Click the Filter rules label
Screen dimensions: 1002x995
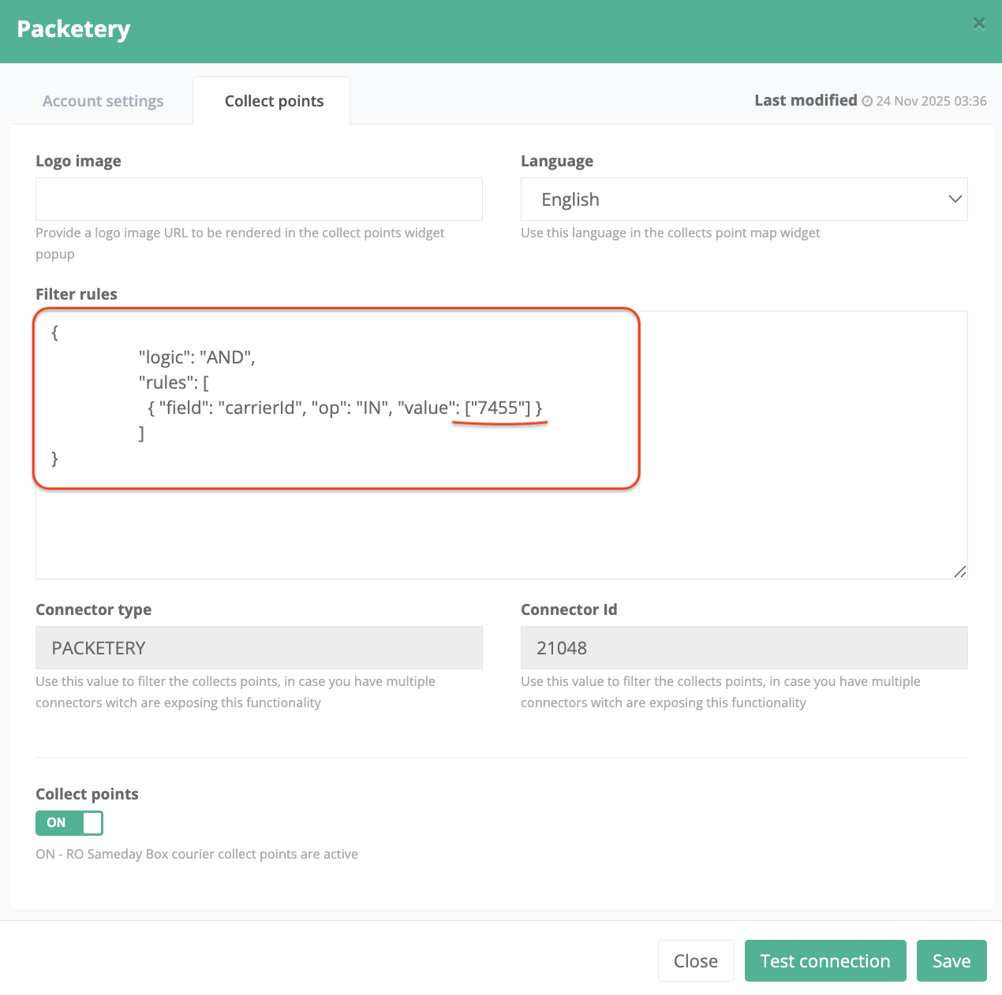[x=77, y=294]
